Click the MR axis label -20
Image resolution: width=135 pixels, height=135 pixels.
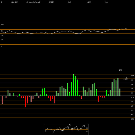132,102
